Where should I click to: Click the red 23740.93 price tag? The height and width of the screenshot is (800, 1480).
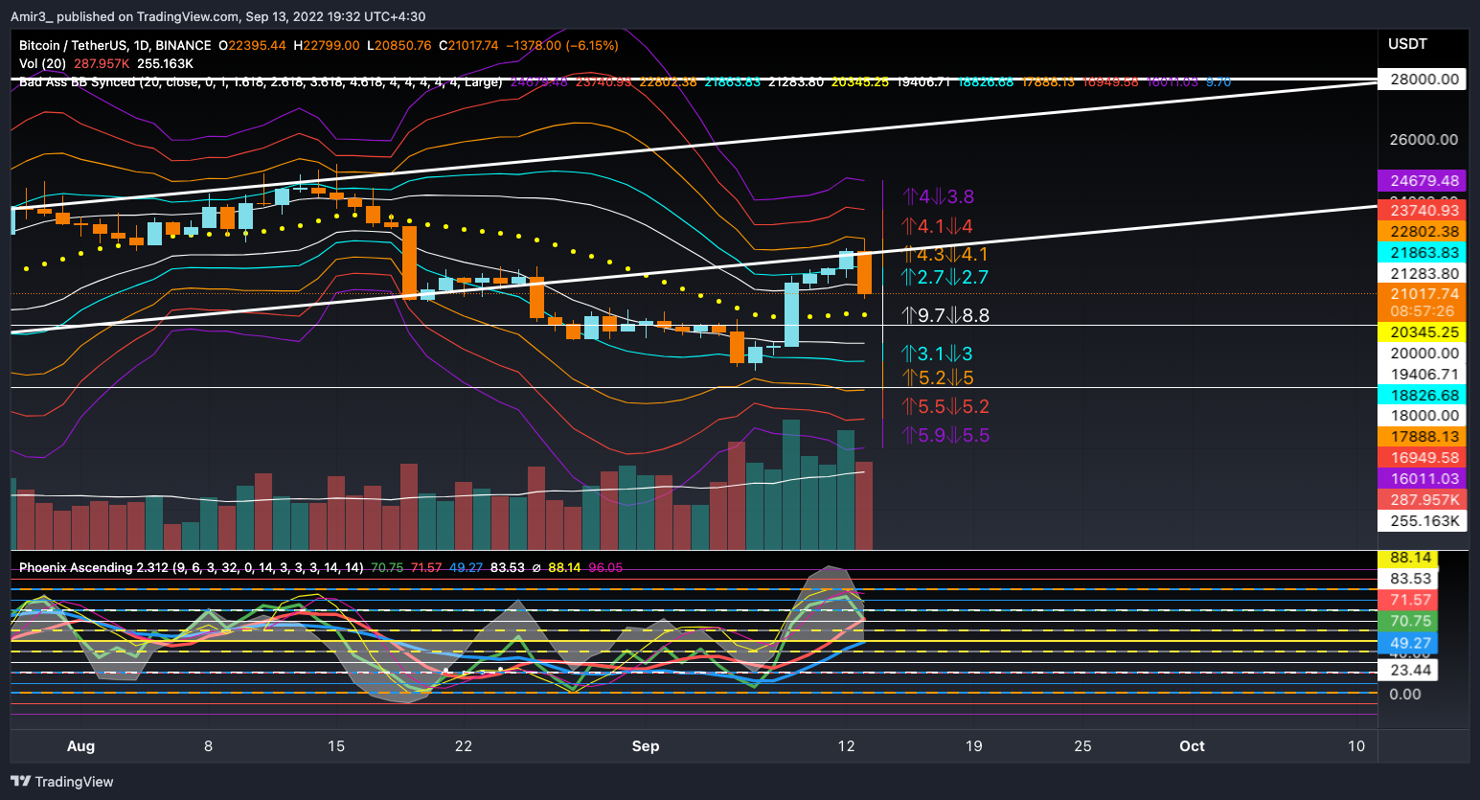(1423, 211)
